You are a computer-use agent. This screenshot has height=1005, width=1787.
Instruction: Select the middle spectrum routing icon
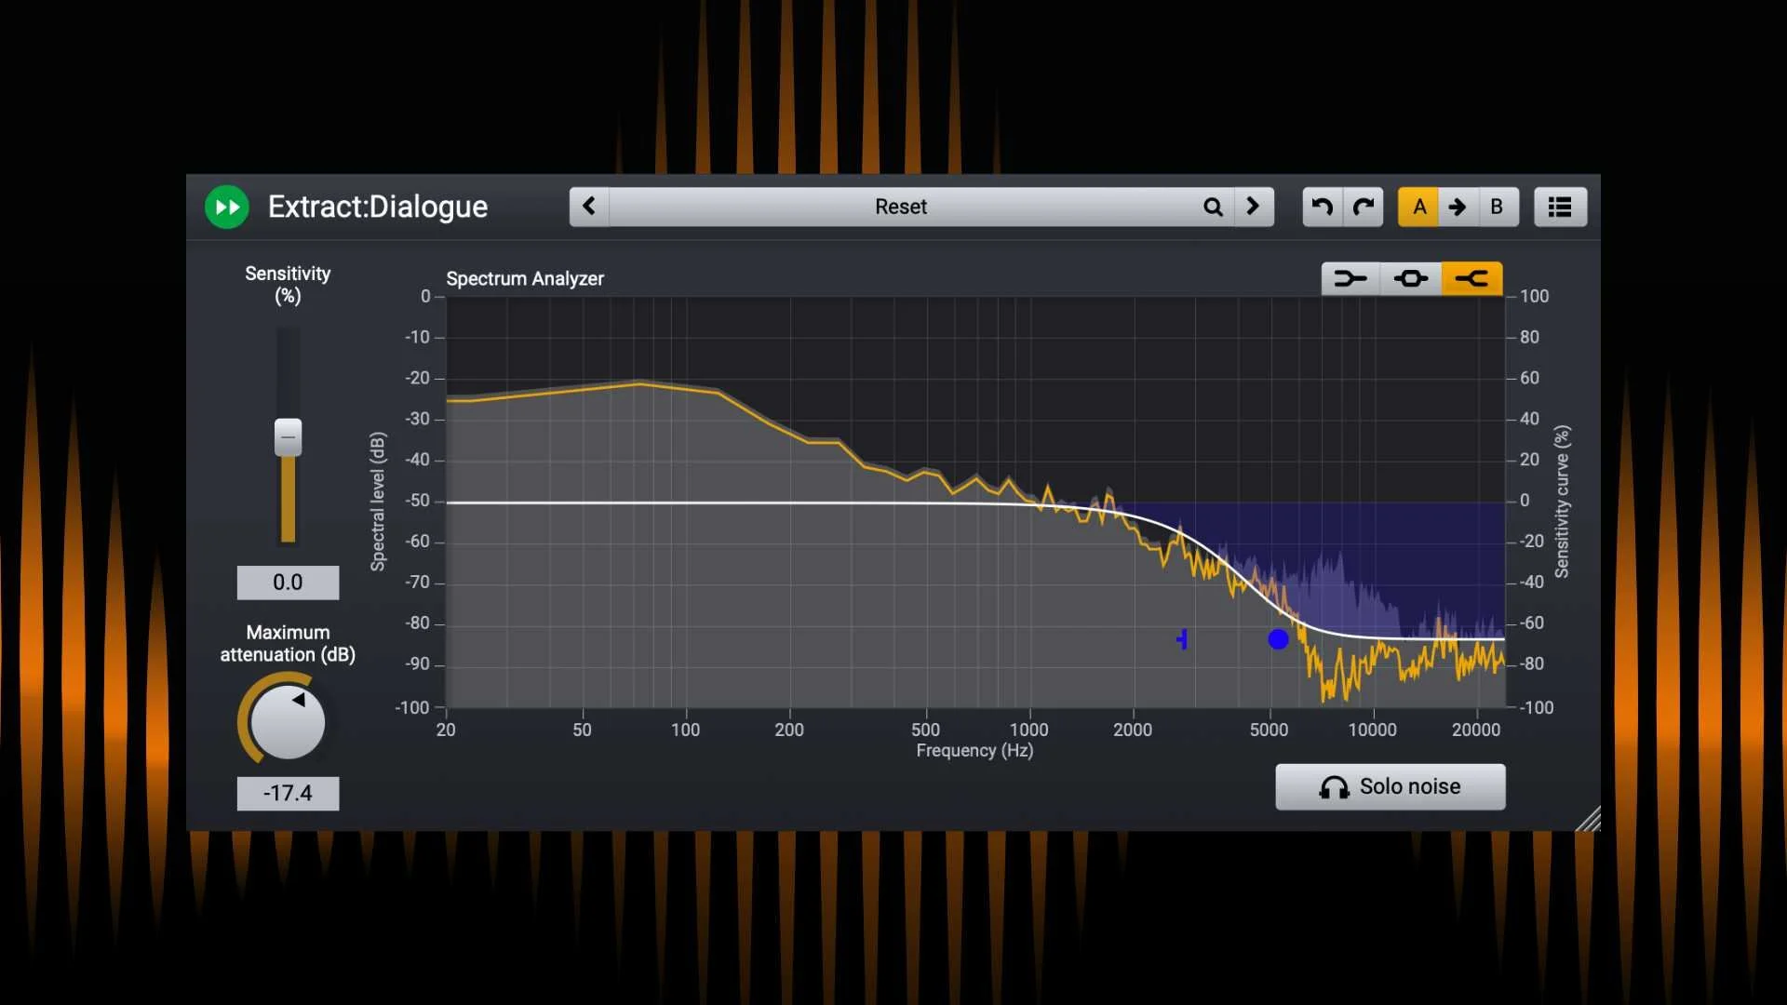coord(1411,278)
